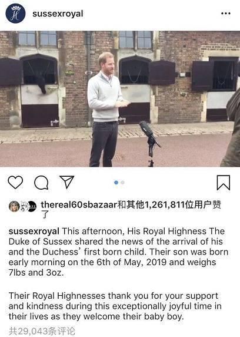Open the first liker avatar thumbnail
240x337 pixels.
pos(14,206)
